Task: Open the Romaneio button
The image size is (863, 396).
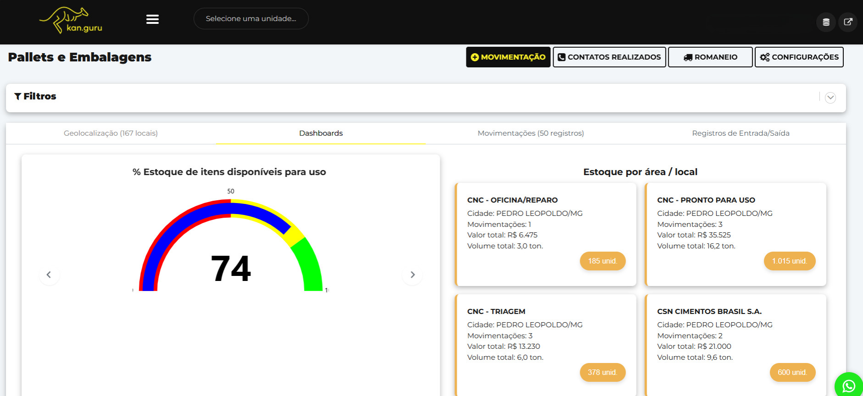Action: click(710, 57)
